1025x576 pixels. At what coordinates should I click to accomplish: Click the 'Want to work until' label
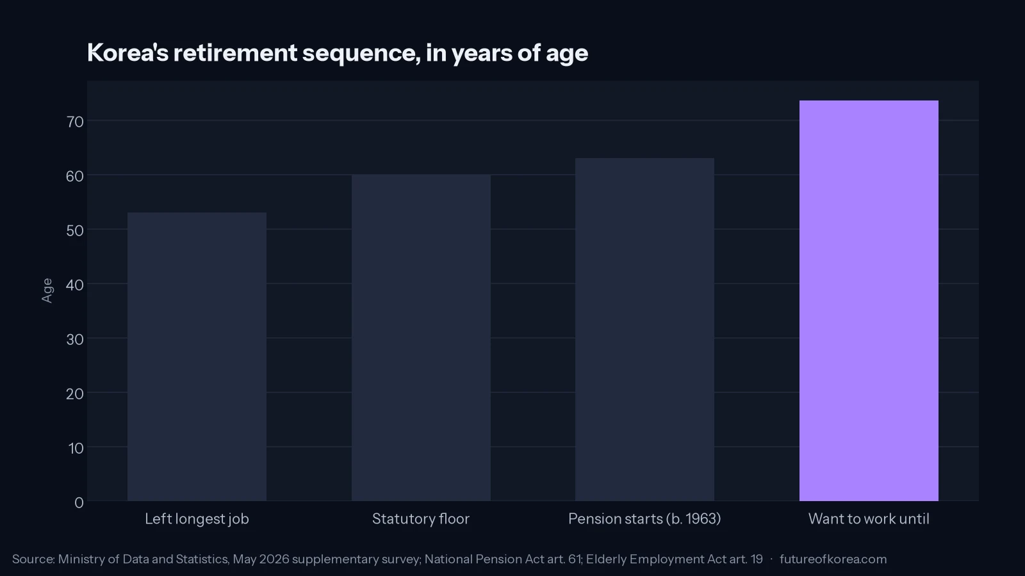click(869, 519)
